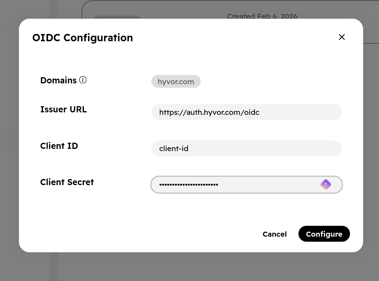This screenshot has height=281, width=379.
Task: Click the https://auth.hyvor.com/oidc text value
Action: click(x=209, y=112)
